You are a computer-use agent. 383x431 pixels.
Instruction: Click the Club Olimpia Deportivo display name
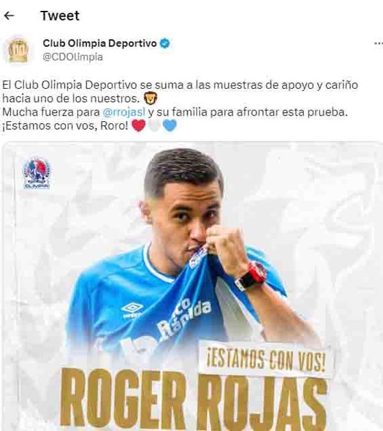point(100,43)
